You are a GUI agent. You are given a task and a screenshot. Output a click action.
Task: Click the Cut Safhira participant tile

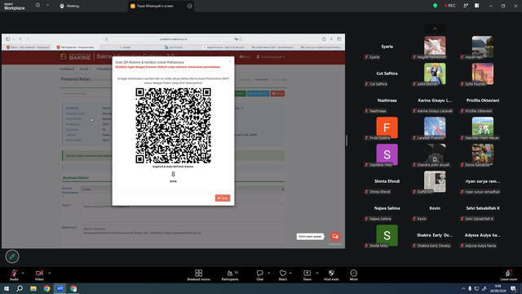[x=387, y=73]
